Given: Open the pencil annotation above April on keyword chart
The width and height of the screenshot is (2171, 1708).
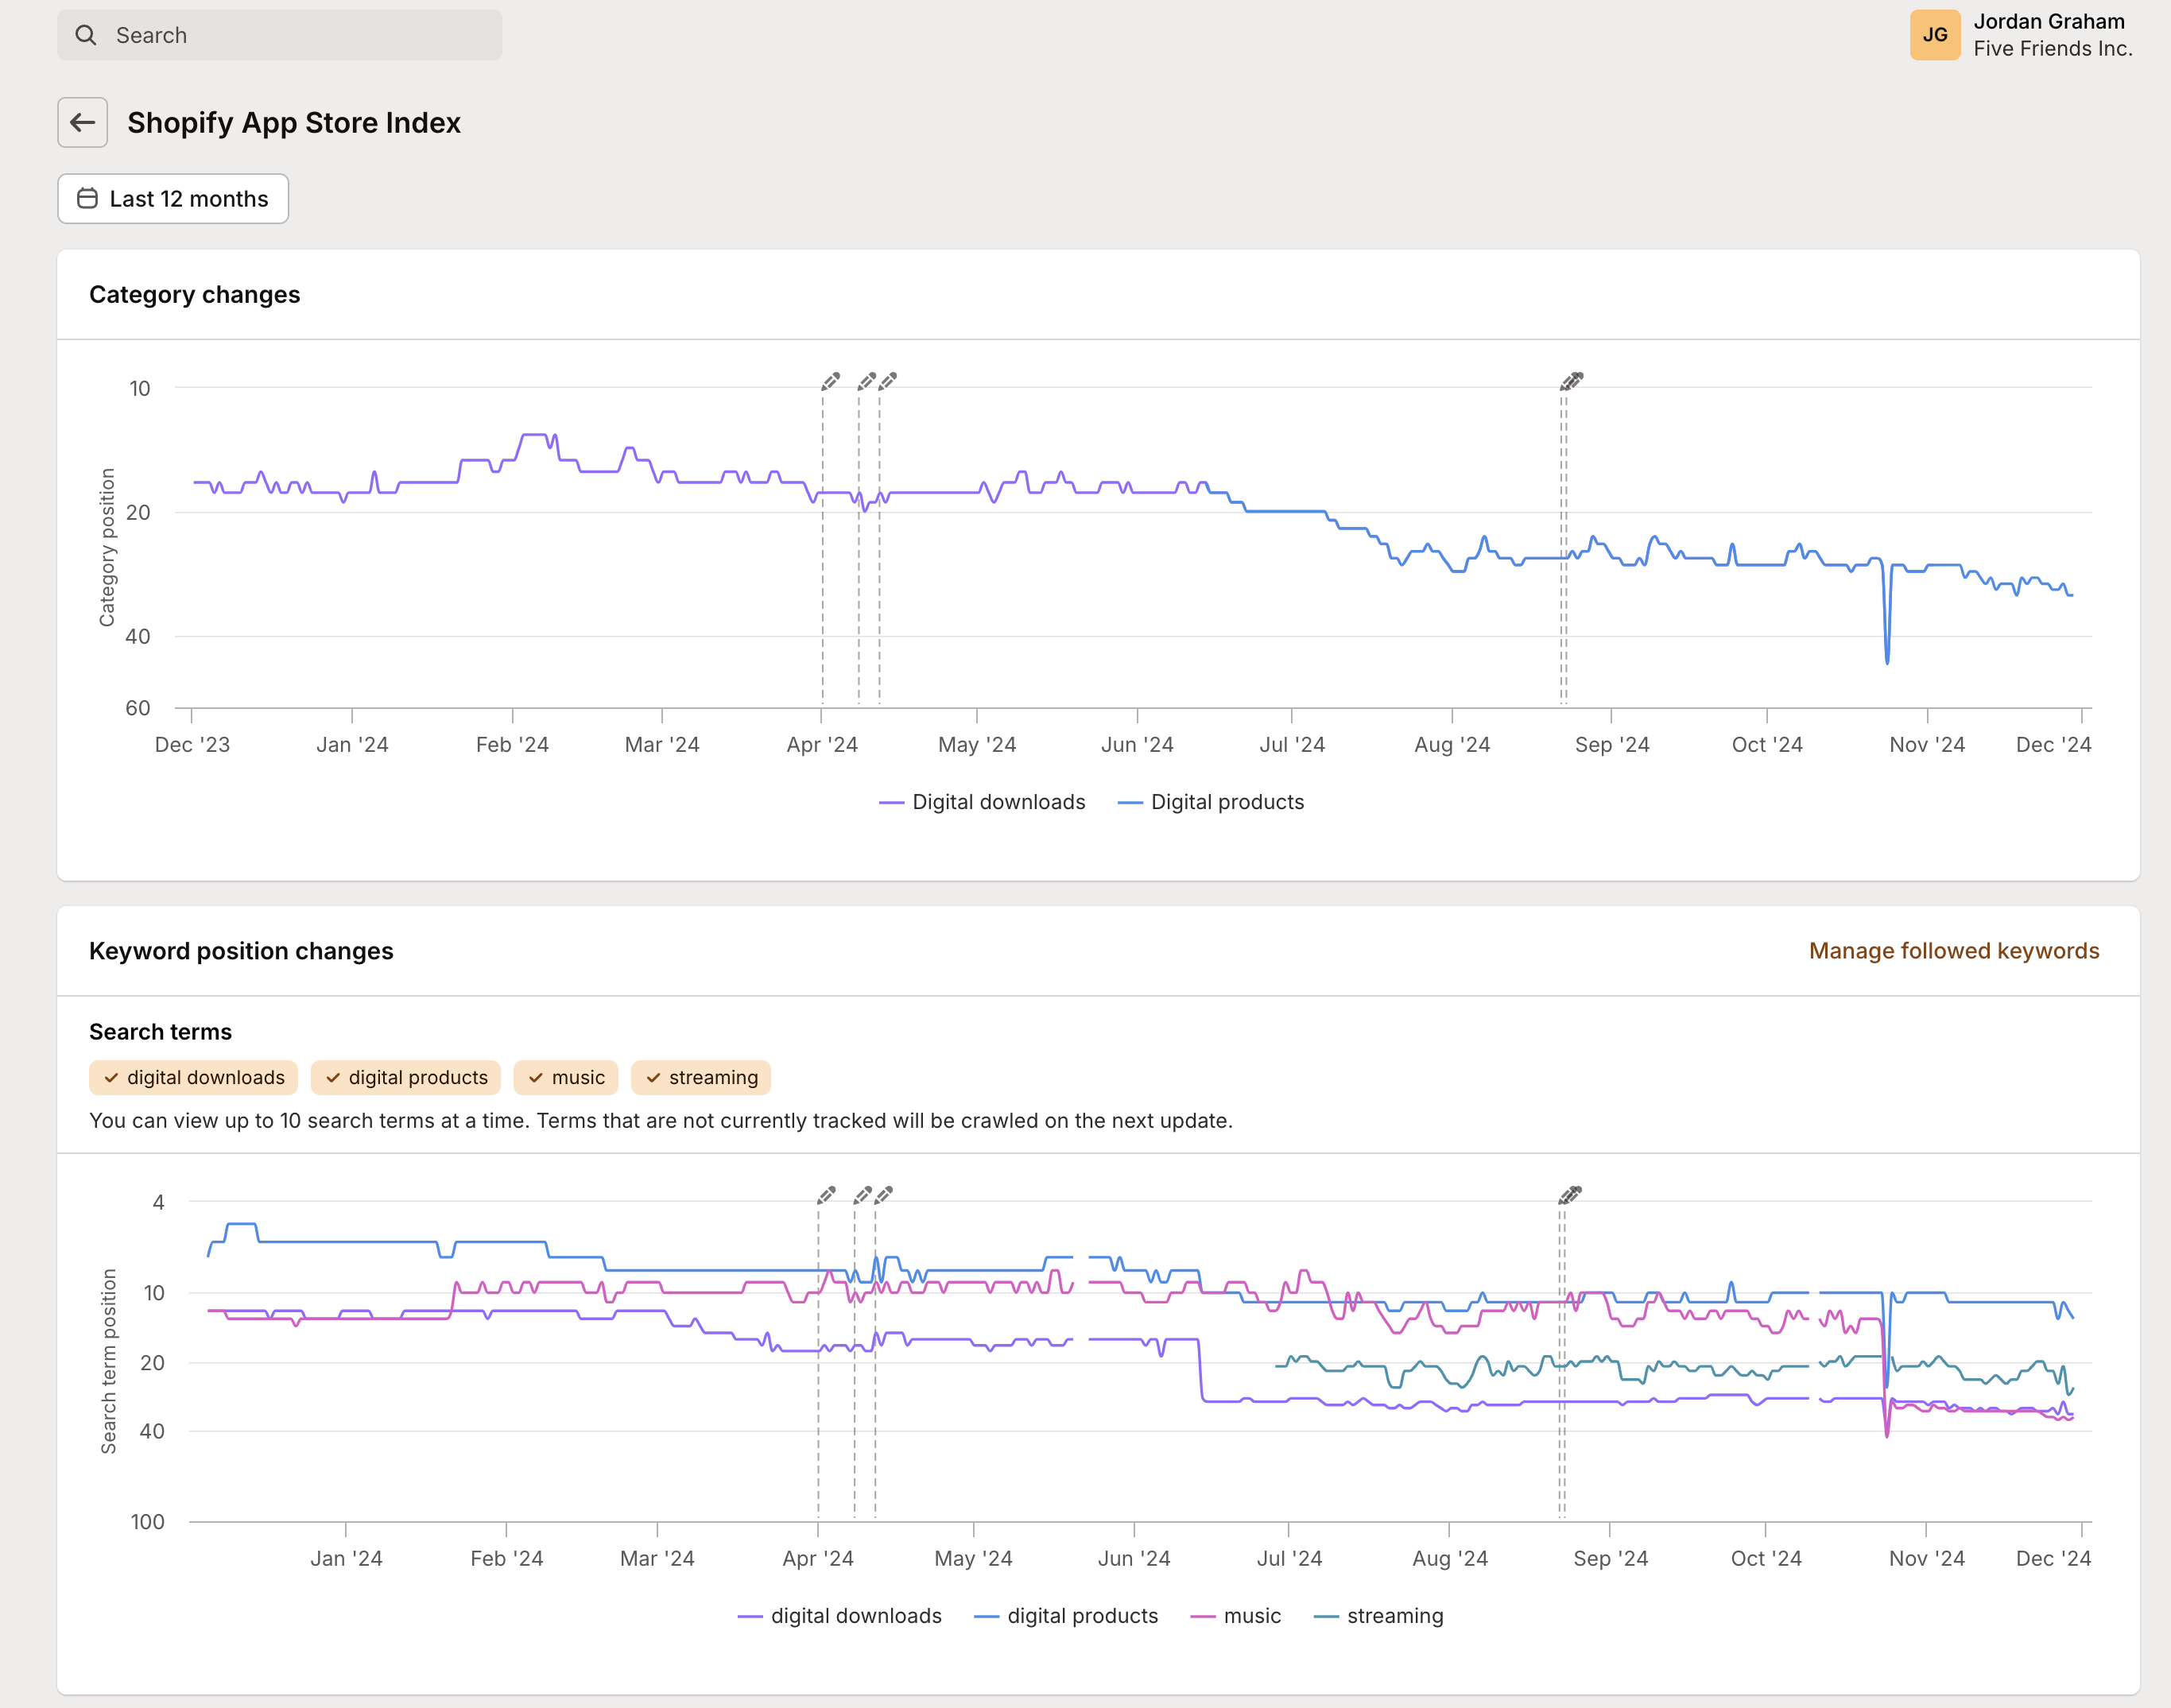Looking at the screenshot, I should (824, 1194).
